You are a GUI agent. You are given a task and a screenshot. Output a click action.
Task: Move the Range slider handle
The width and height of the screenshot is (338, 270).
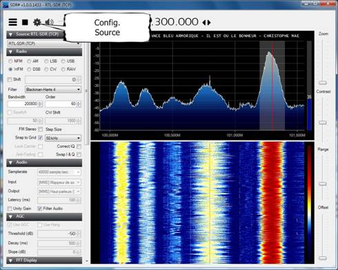[323, 184]
